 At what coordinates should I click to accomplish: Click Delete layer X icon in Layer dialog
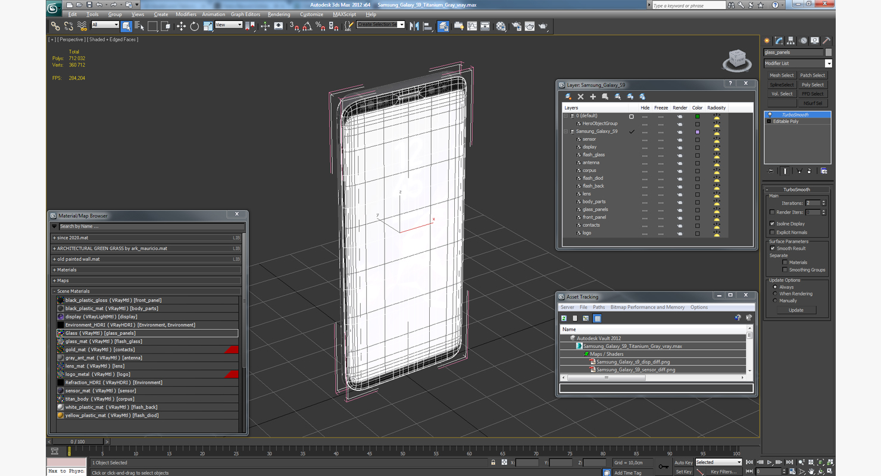[580, 96]
